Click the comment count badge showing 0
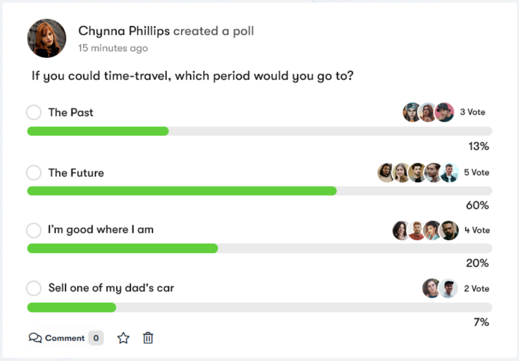This screenshot has height=361, width=519. (x=96, y=338)
